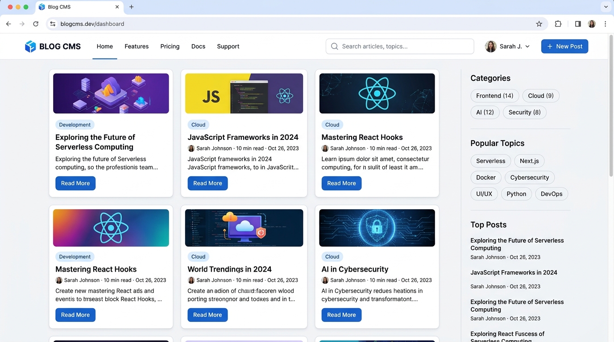
Task: Go back using the browser back arrow
Action: pos(8,24)
